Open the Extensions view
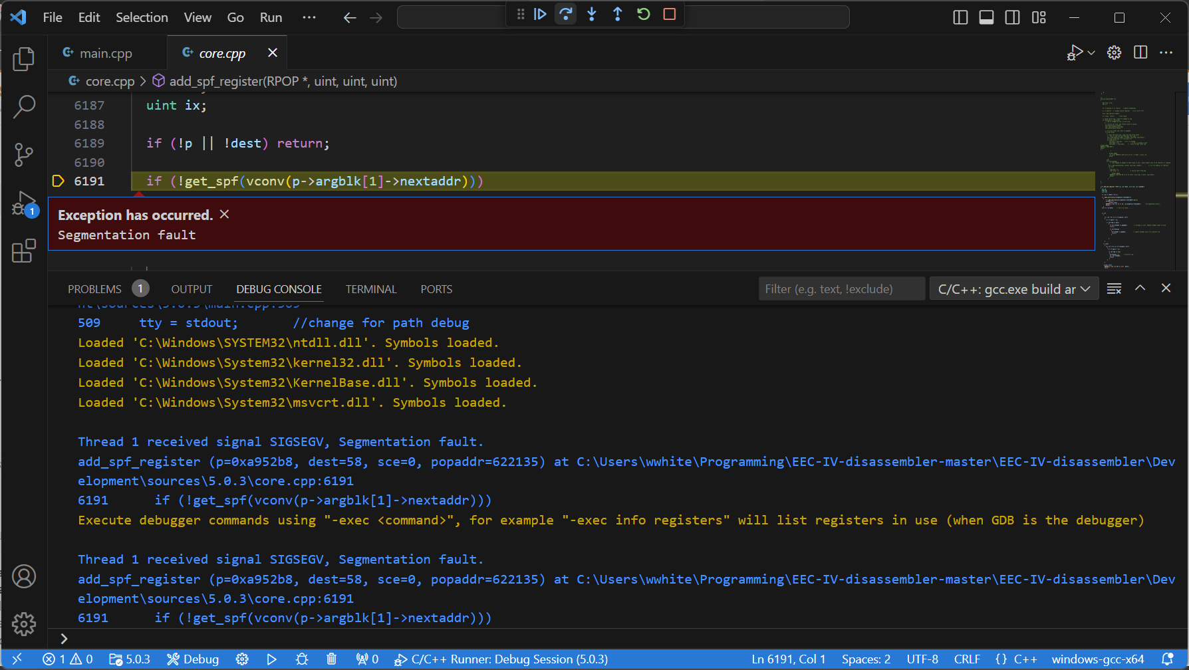 coord(24,251)
